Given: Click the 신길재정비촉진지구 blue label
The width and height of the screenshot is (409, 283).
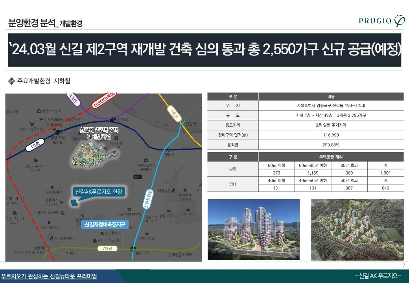Looking at the screenshot, I should tap(105, 224).
